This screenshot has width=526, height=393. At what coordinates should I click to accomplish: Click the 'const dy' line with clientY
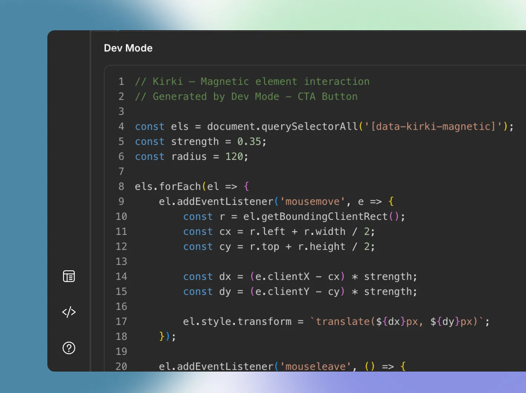click(300, 292)
